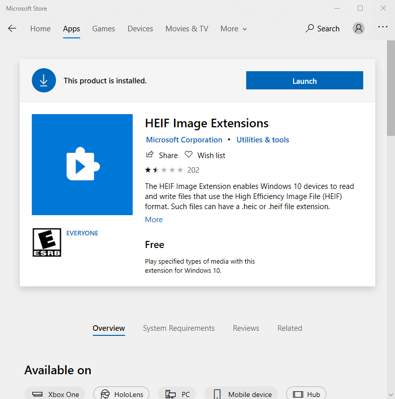Select the HoloLens platform chip
Image resolution: width=395 pixels, height=399 pixels.
tap(121, 394)
